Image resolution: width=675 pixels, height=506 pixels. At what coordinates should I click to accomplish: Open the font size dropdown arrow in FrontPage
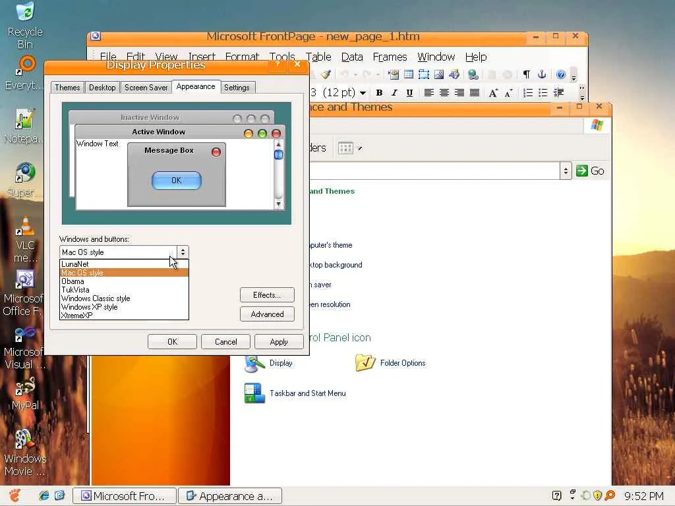[x=363, y=93]
